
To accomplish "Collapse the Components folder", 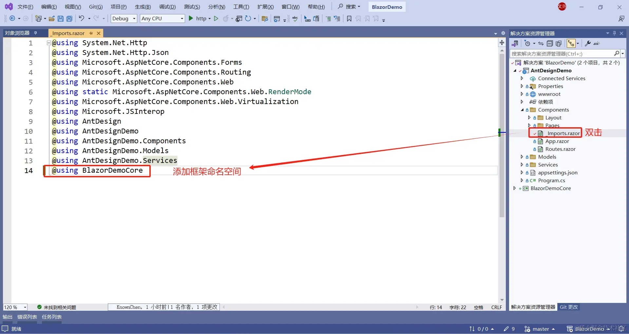I will (x=522, y=110).
